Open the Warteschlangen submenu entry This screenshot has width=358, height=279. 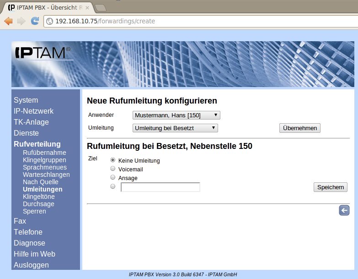[x=46, y=175]
